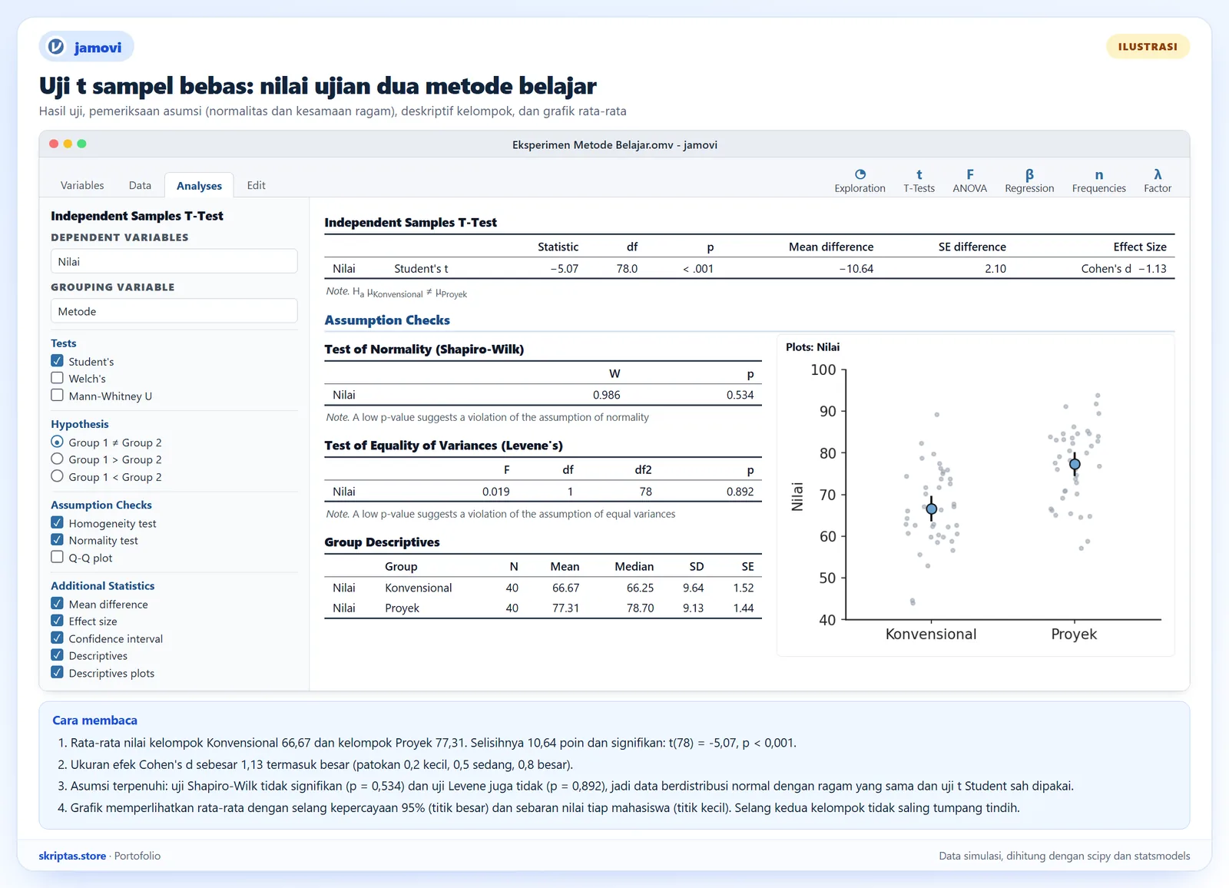1229x888 pixels.
Task: Switch to the Edit tab
Action: (256, 185)
